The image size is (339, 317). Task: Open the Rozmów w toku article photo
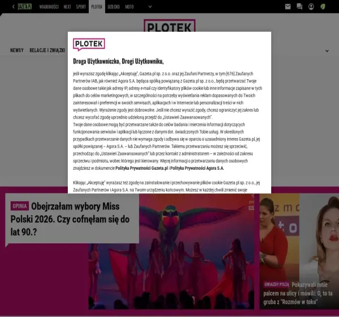(299, 251)
